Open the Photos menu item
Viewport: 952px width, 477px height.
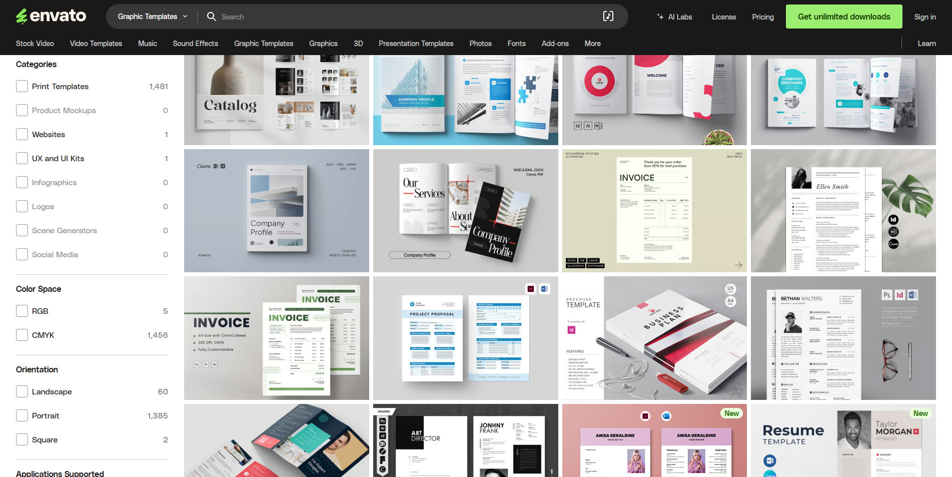click(x=480, y=44)
